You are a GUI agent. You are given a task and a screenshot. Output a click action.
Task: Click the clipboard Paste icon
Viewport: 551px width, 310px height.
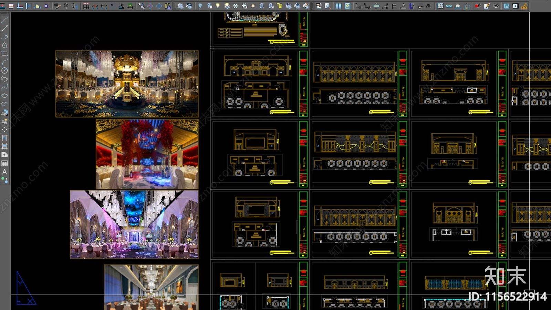tap(168, 6)
